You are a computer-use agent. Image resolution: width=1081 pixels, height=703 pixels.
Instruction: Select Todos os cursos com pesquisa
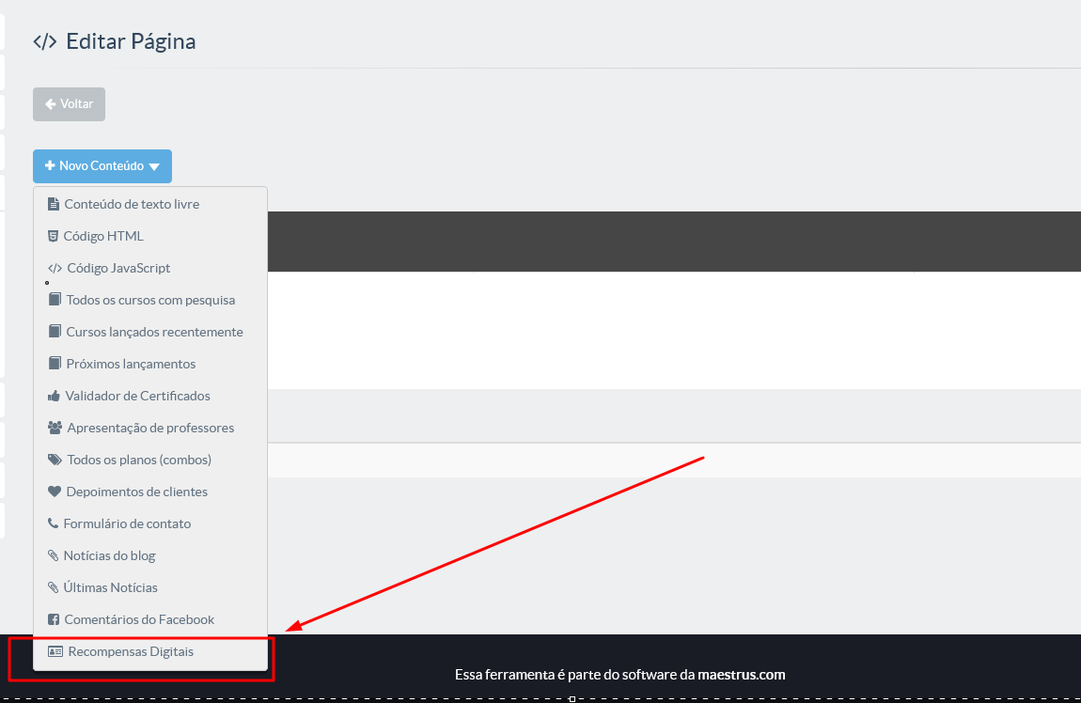point(150,300)
